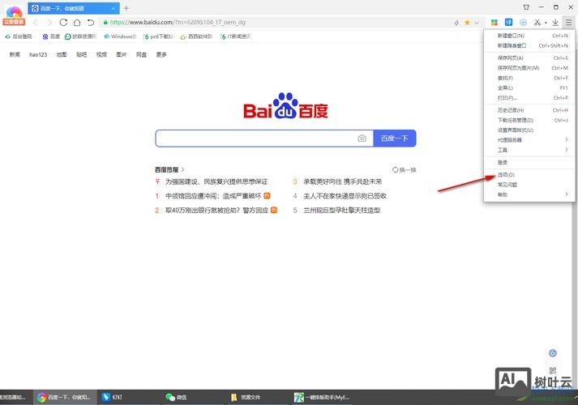Choose 下载任务管理(D) from the menu

(529, 120)
